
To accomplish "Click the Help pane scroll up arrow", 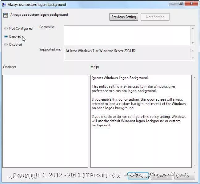I will (x=194, y=78).
